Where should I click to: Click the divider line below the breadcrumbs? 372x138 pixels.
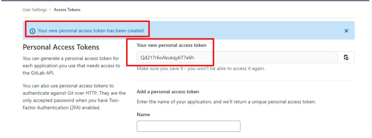[x=189, y=18]
